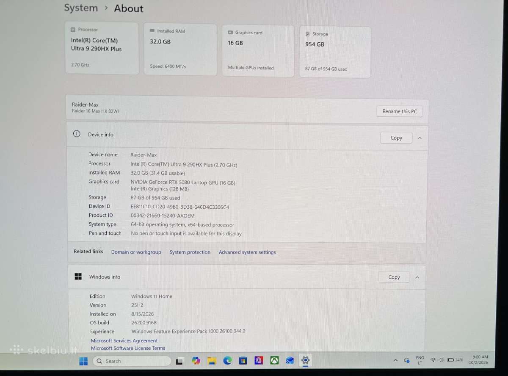
Task: Click the Windows Start button
Action: [83, 361]
